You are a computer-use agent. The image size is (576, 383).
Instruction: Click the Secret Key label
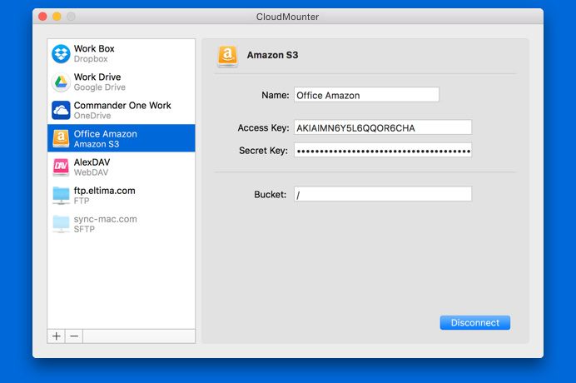pyautogui.click(x=263, y=151)
